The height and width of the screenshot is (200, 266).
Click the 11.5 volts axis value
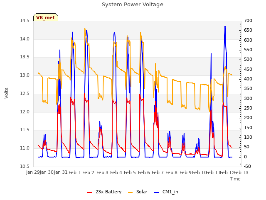[x=25, y=130]
